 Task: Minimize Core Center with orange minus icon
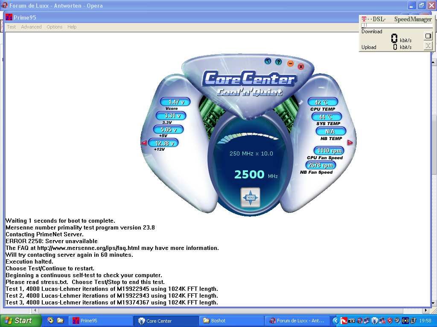pyautogui.click(x=290, y=64)
